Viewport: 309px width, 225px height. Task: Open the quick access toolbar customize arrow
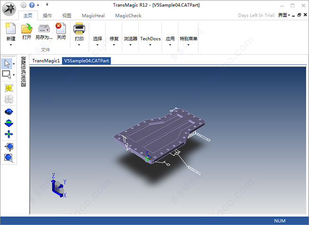[x=47, y=4]
